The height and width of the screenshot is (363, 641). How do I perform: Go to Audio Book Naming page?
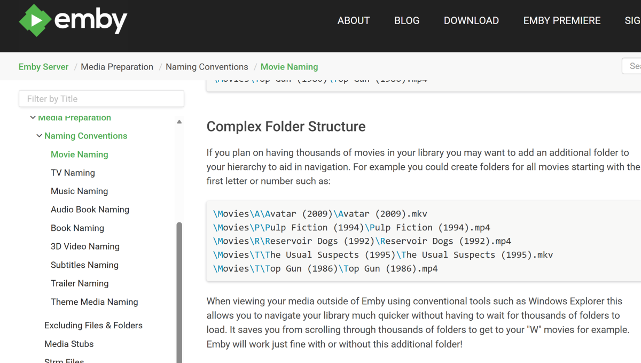pyautogui.click(x=90, y=210)
